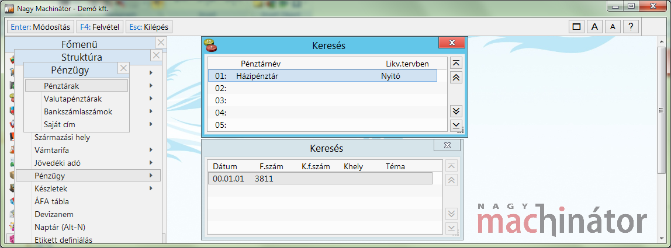Select the 01: Házipénztár row
The width and height of the screenshot is (671, 248).
pyautogui.click(x=323, y=76)
